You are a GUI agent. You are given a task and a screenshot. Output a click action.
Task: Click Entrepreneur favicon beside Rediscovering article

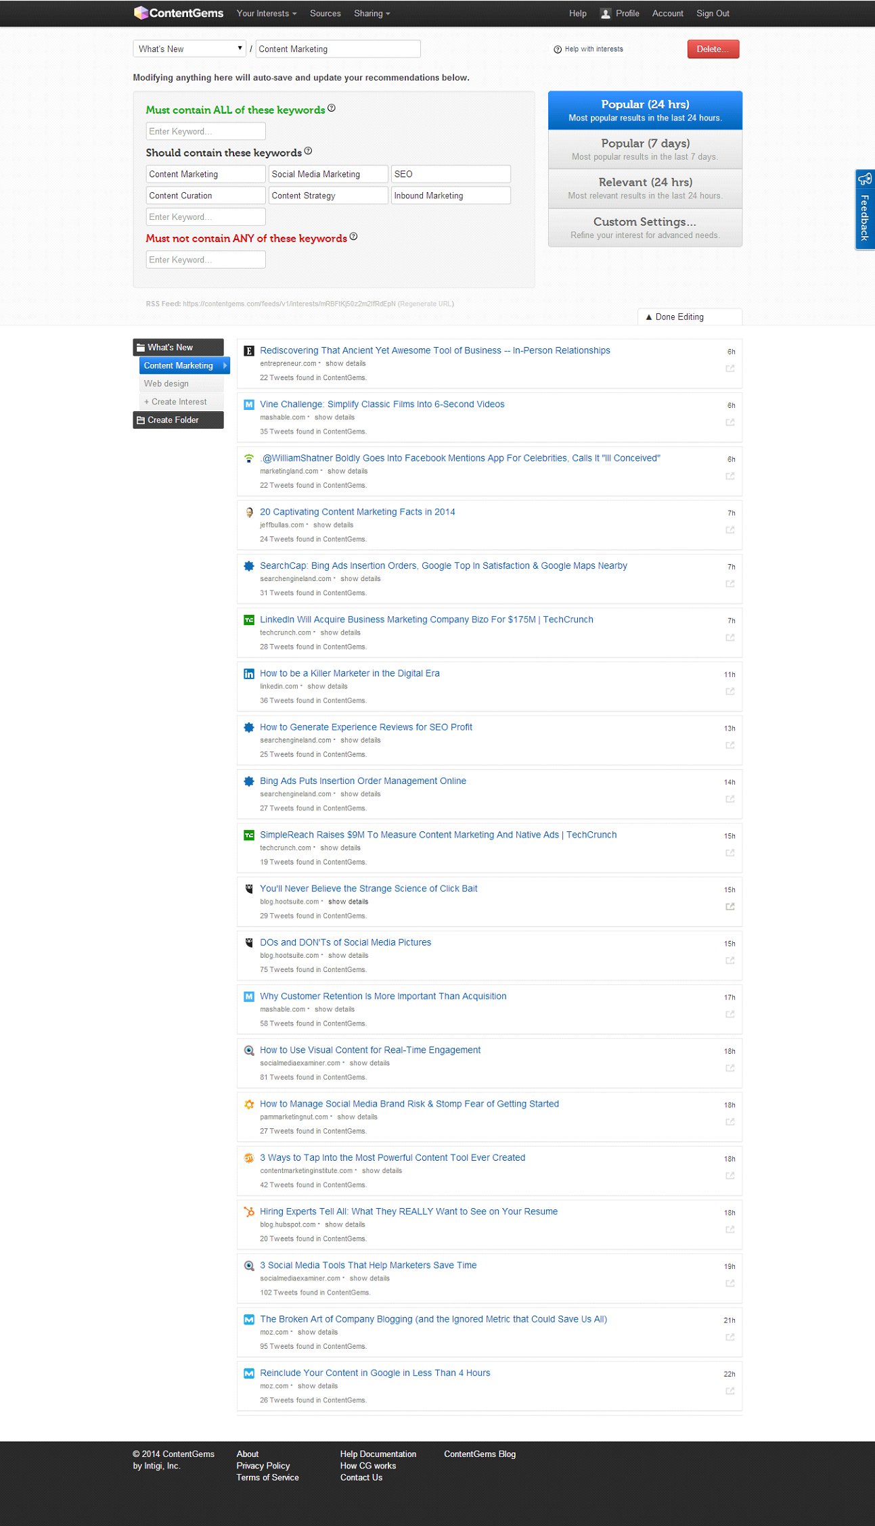(249, 350)
